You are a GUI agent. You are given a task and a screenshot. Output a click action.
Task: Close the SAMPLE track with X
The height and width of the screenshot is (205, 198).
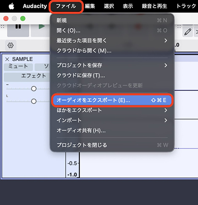pyautogui.click(x=7, y=59)
